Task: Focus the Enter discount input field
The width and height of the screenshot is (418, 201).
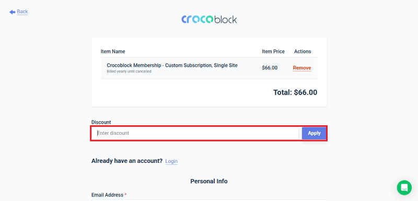Action: pyautogui.click(x=195, y=133)
